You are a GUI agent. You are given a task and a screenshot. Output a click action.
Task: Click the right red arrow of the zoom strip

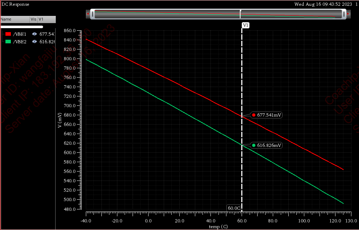tap(348, 14)
